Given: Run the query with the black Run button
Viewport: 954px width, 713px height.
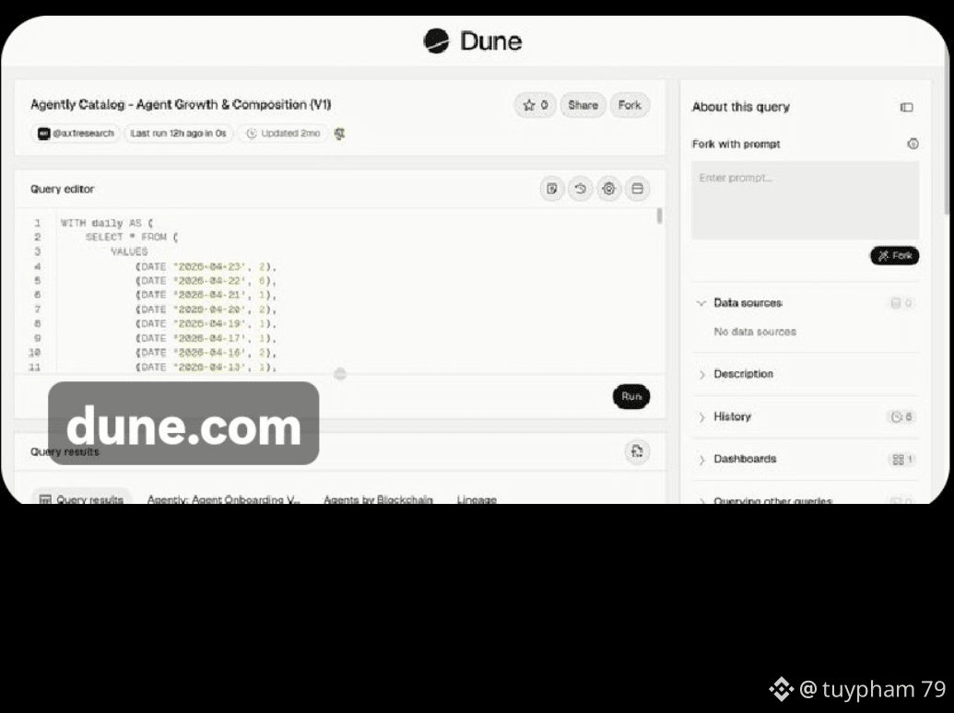Looking at the screenshot, I should (x=630, y=396).
